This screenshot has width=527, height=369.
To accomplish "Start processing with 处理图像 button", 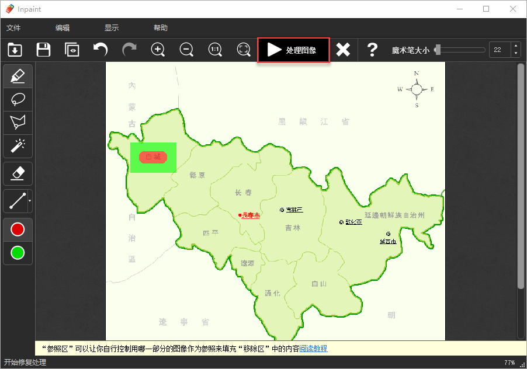I will pyautogui.click(x=293, y=50).
